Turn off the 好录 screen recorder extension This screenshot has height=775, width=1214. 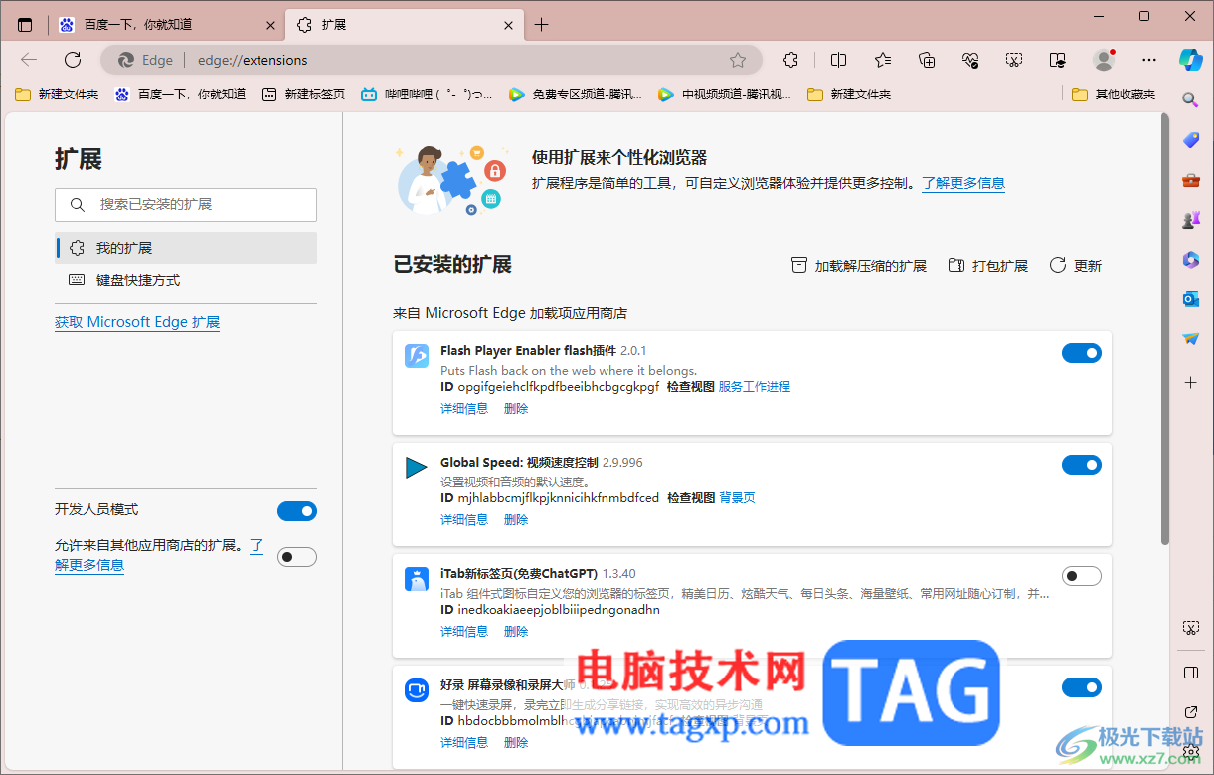(x=1082, y=687)
